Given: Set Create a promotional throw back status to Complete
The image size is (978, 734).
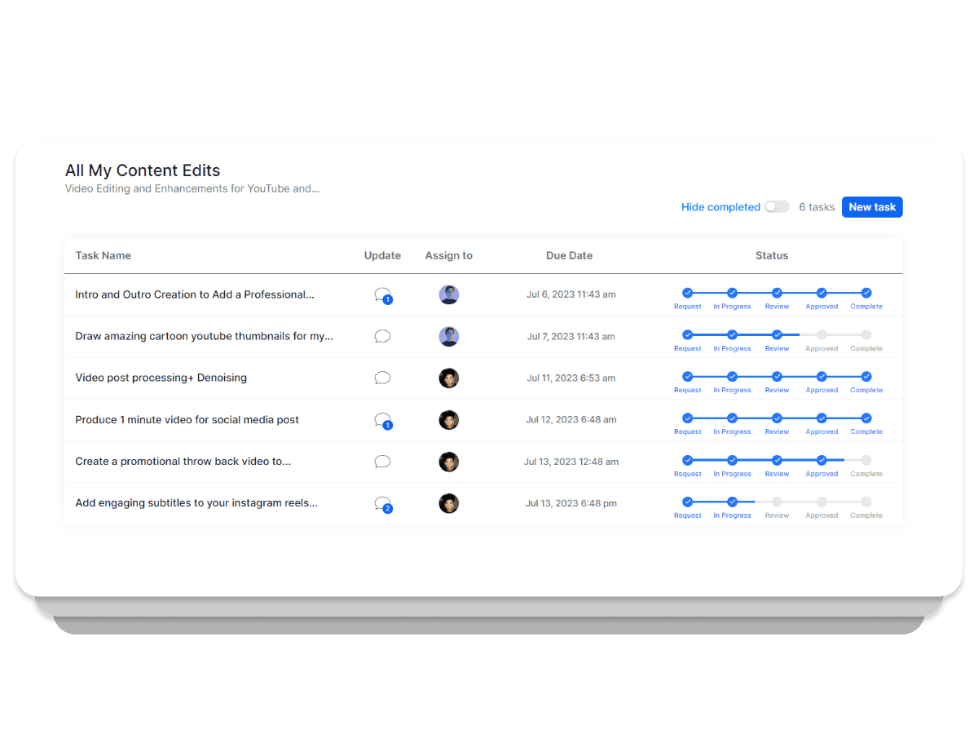Looking at the screenshot, I should click(866, 460).
